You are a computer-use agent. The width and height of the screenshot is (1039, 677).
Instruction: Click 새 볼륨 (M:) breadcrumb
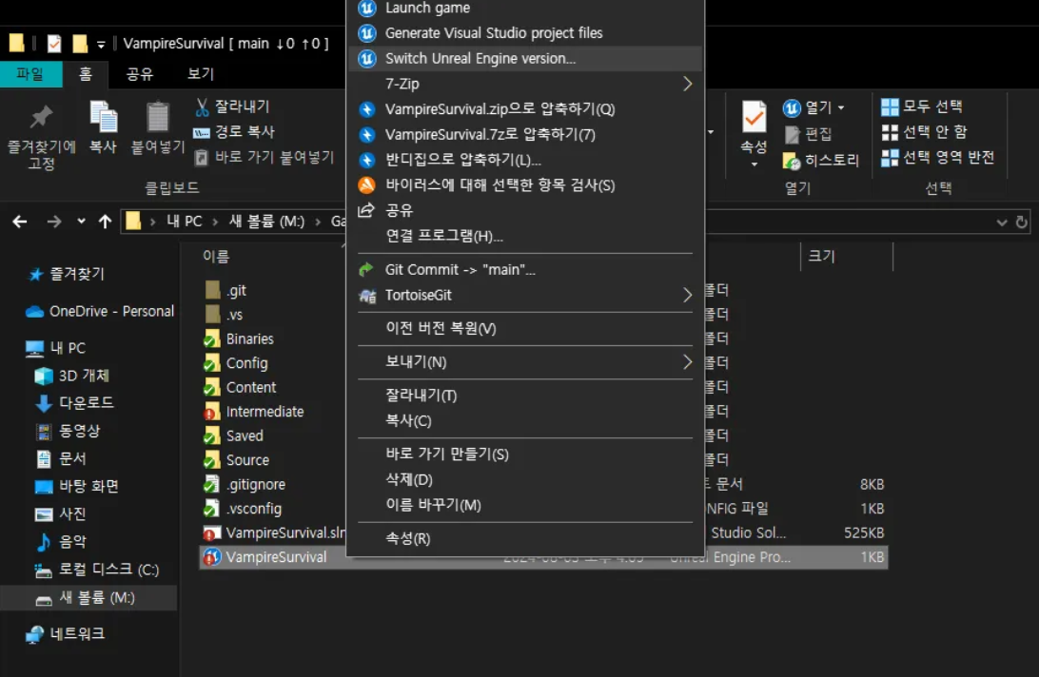266,222
